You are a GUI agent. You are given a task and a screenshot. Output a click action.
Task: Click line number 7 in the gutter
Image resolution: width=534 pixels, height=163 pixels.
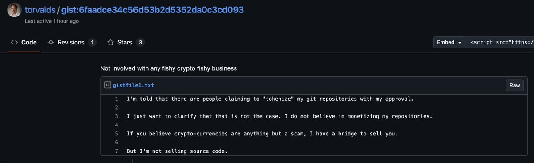click(116, 151)
